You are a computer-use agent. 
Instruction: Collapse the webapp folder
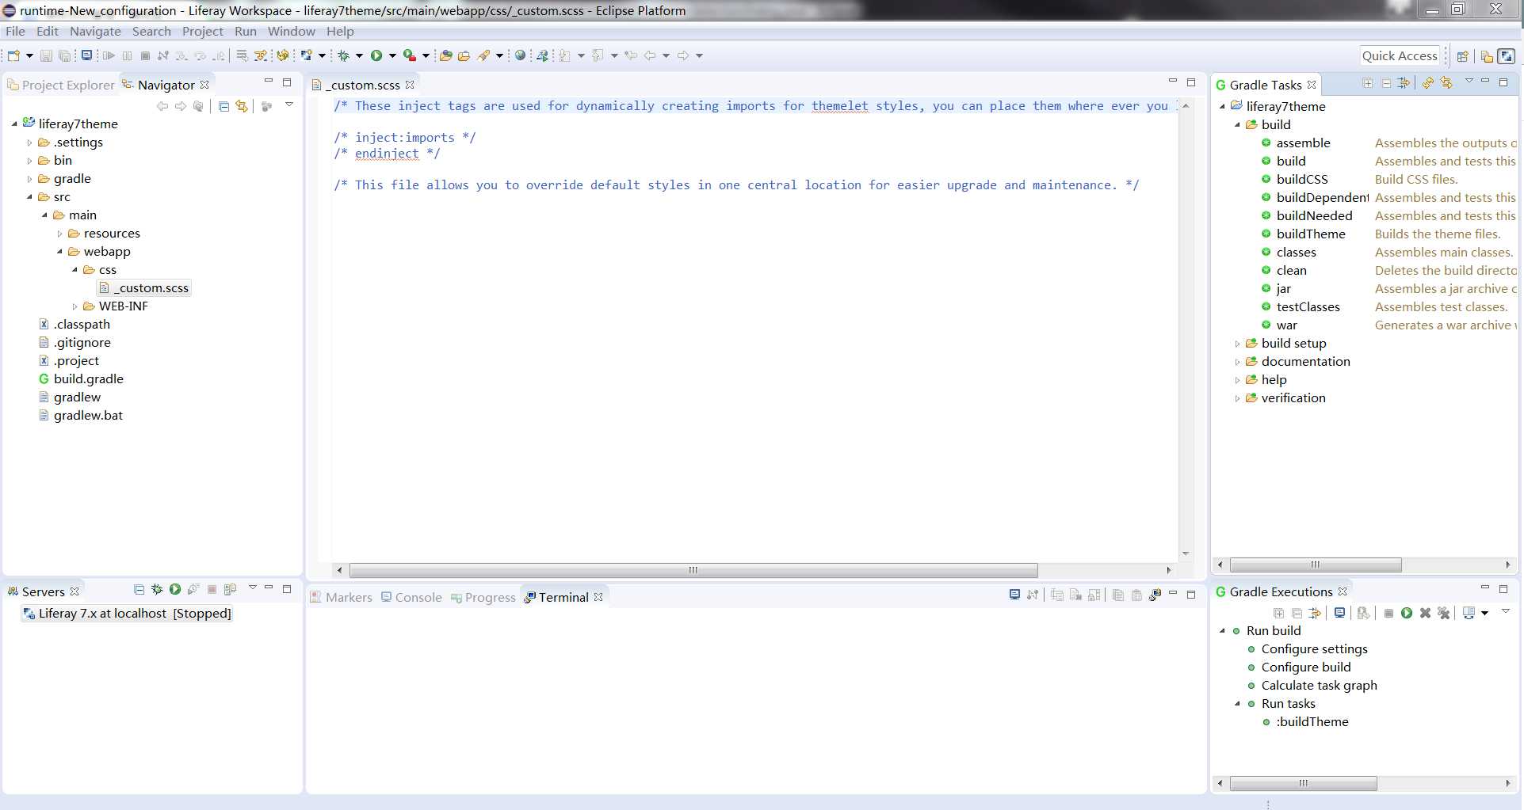click(59, 252)
